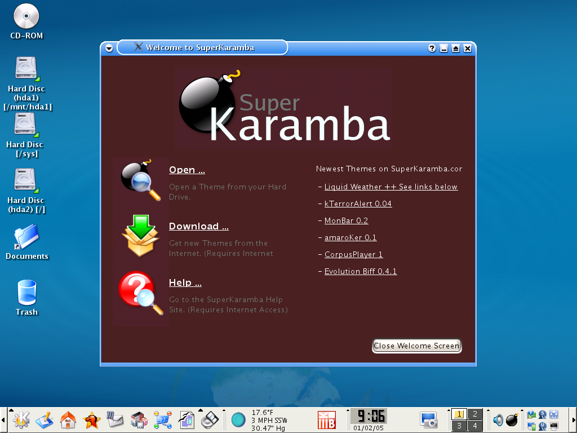The height and width of the screenshot is (433, 577).
Task: Click the Download green arrow box icon
Action: 141,236
